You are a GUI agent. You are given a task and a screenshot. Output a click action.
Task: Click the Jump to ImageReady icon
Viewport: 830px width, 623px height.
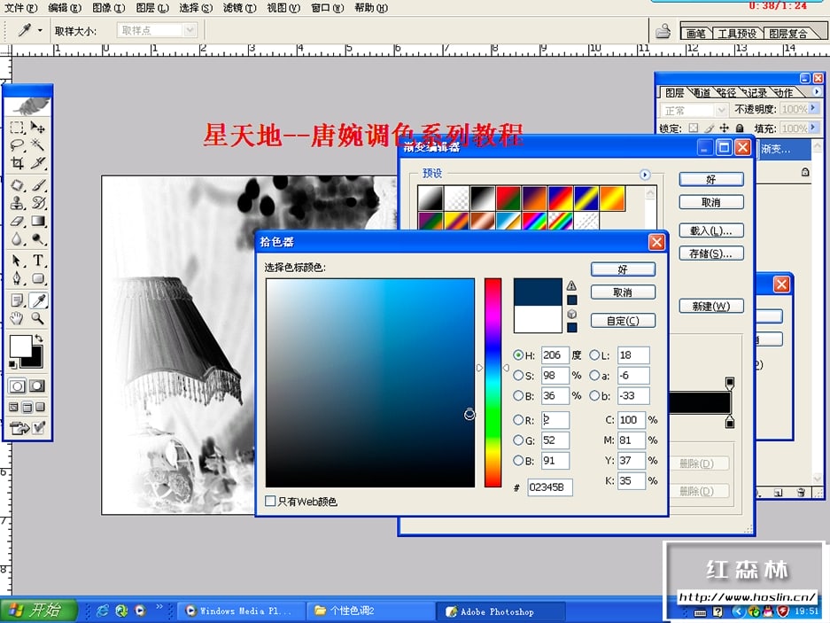[x=19, y=427]
